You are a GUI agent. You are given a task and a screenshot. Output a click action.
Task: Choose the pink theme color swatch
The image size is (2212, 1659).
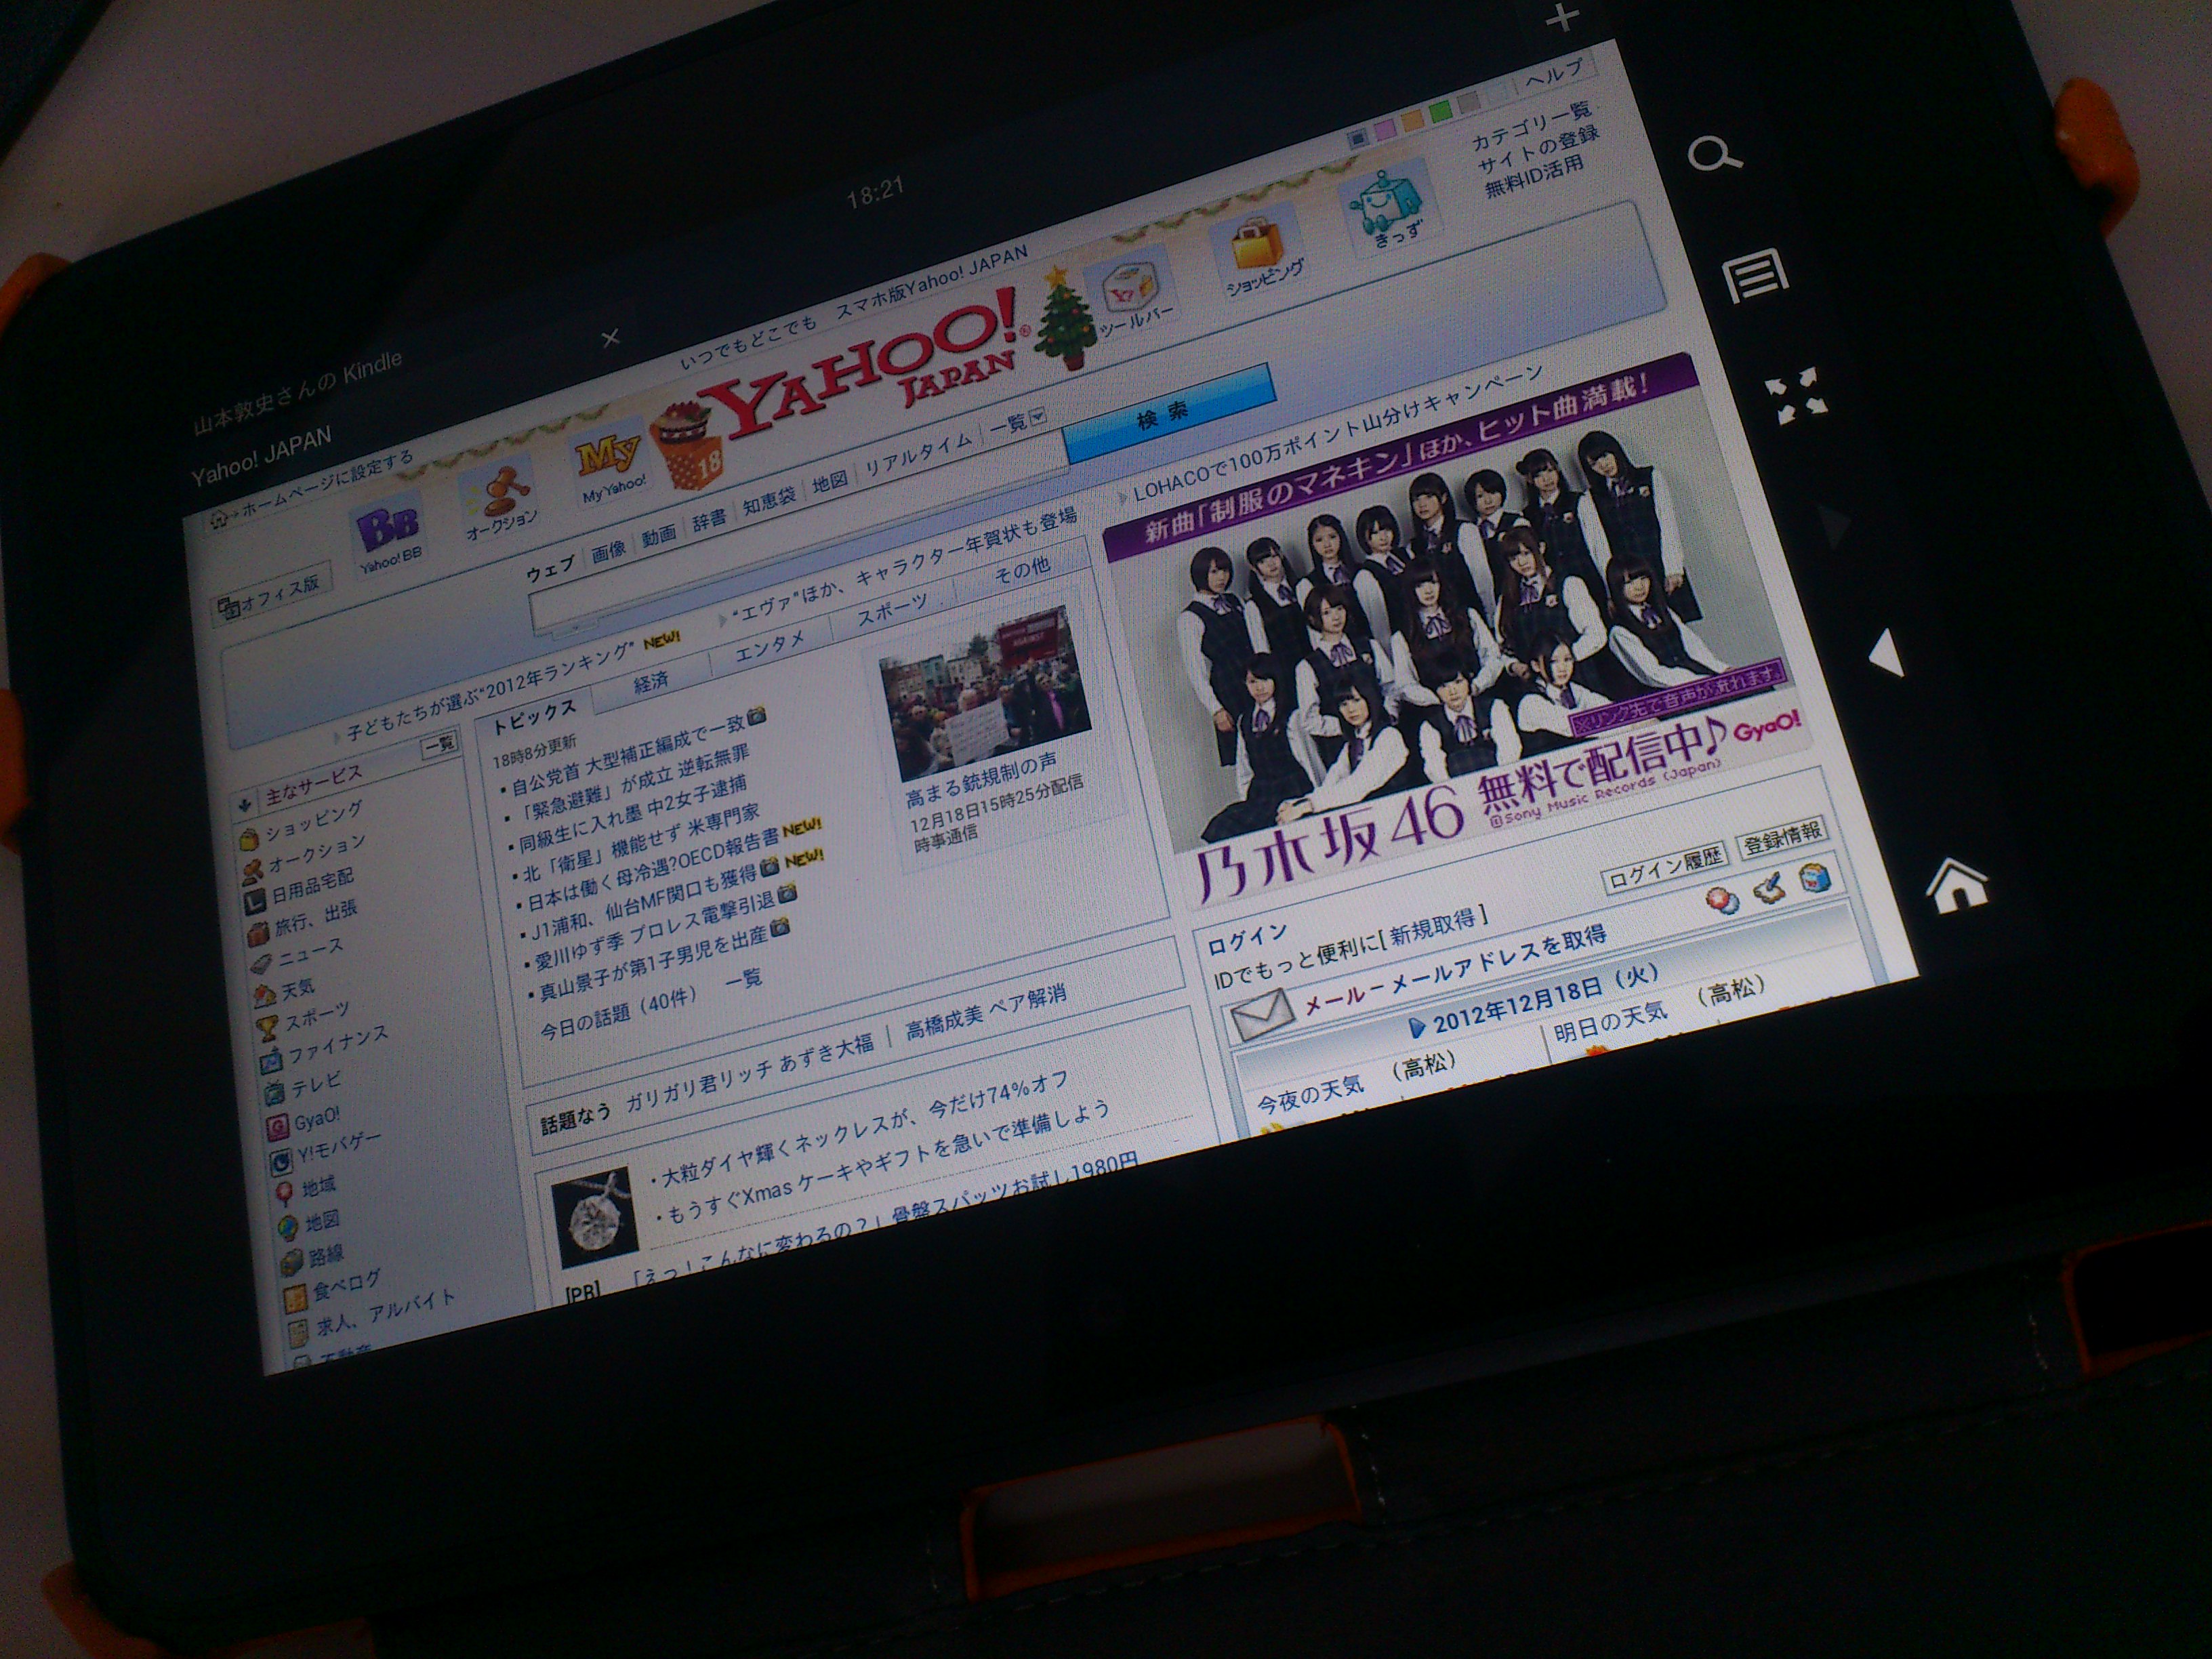coord(1384,129)
